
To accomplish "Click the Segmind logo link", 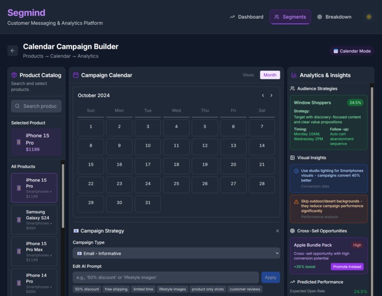I will point(26,13).
